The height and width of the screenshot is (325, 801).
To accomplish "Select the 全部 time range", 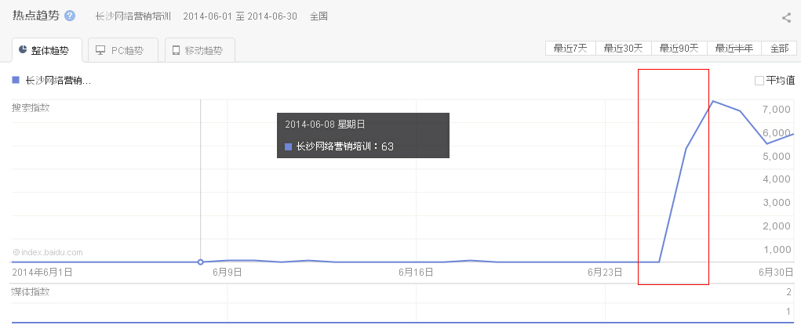I will coord(779,49).
